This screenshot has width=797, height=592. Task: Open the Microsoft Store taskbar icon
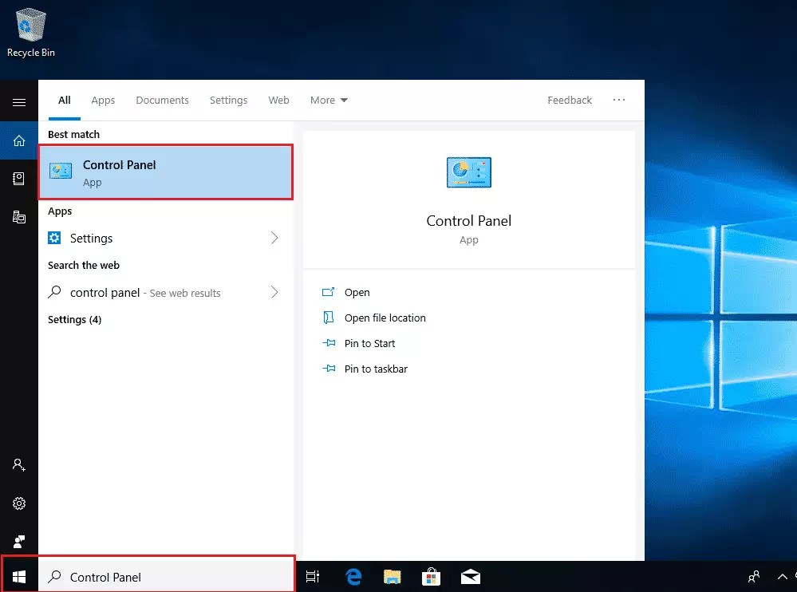coord(431,576)
